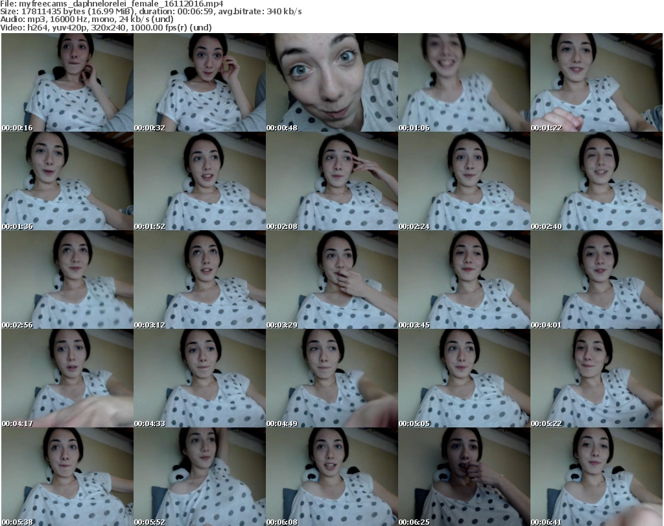The width and height of the screenshot is (664, 526).
Task: Open the close-up frame at 00:00:48
Action: pos(331,82)
